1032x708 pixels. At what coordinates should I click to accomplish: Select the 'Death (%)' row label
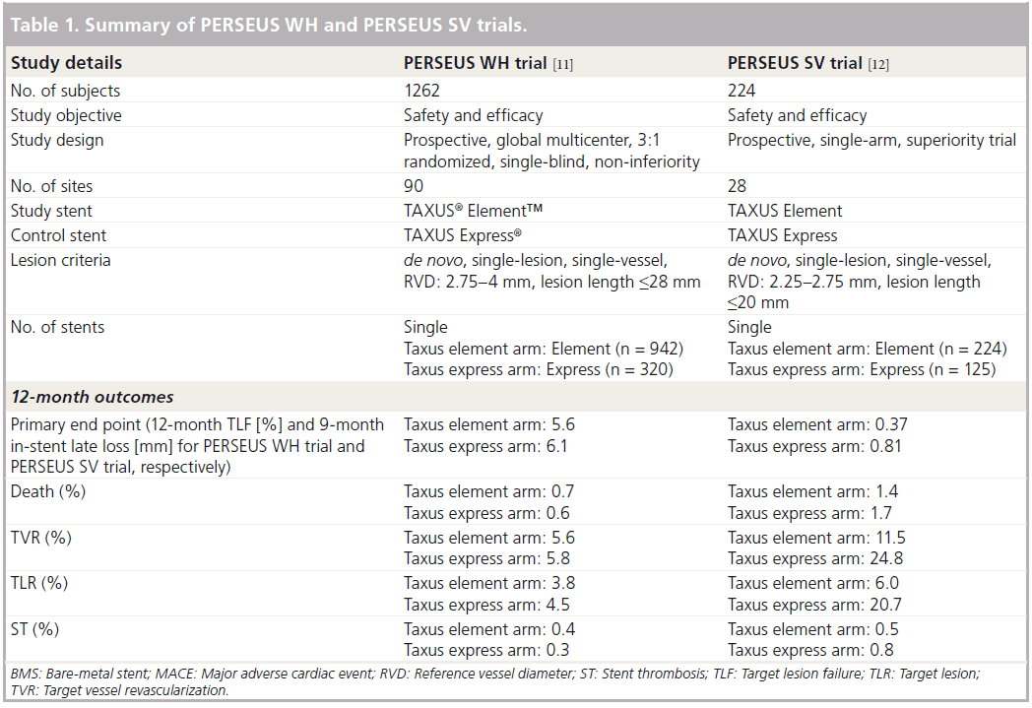tap(48, 491)
